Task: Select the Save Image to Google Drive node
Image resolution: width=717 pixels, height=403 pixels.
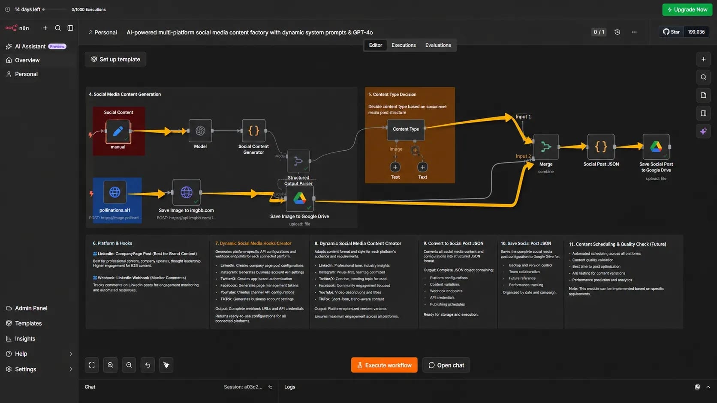Action: (x=300, y=198)
